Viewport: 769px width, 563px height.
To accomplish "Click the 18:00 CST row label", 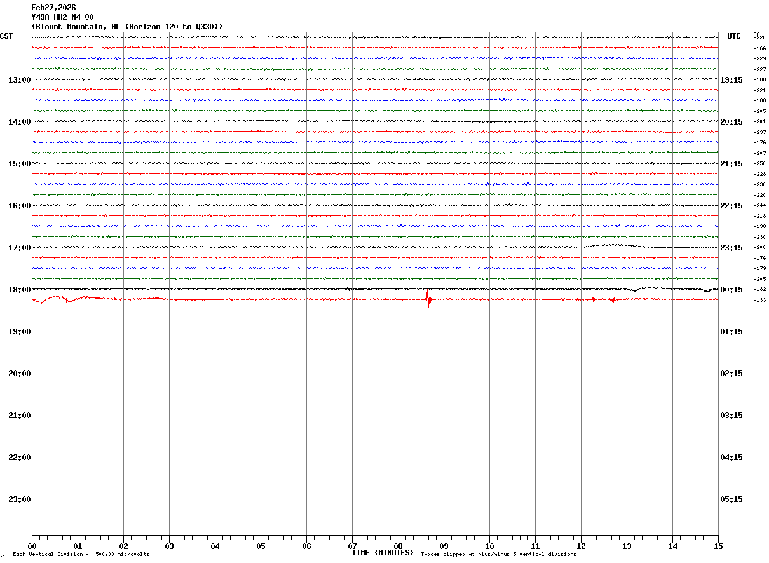I will tap(20, 289).
